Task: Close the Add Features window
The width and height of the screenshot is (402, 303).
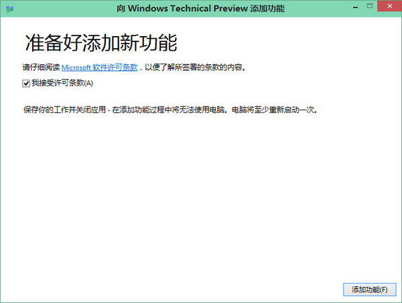Action: pyautogui.click(x=389, y=6)
